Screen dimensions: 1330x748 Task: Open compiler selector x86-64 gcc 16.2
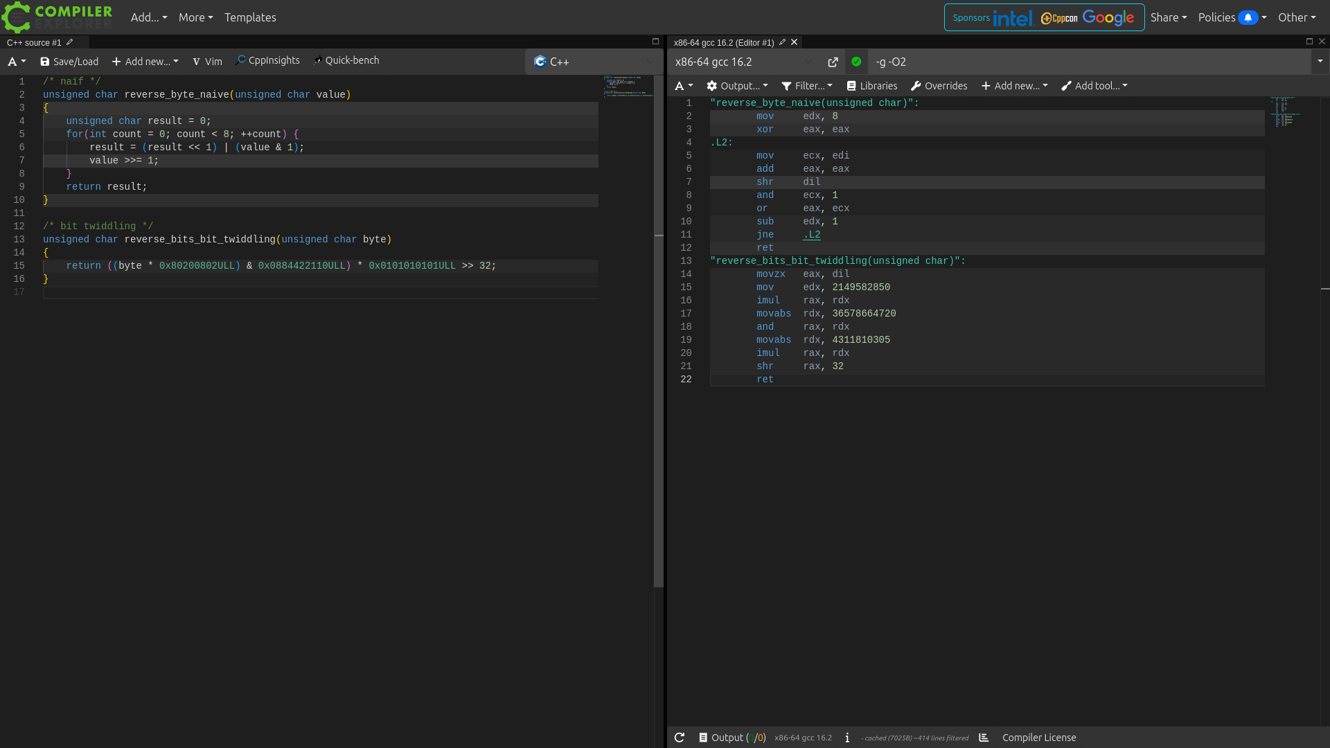click(x=744, y=62)
